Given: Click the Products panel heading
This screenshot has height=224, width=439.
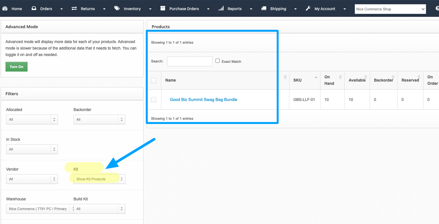Looking at the screenshot, I should coord(161,27).
